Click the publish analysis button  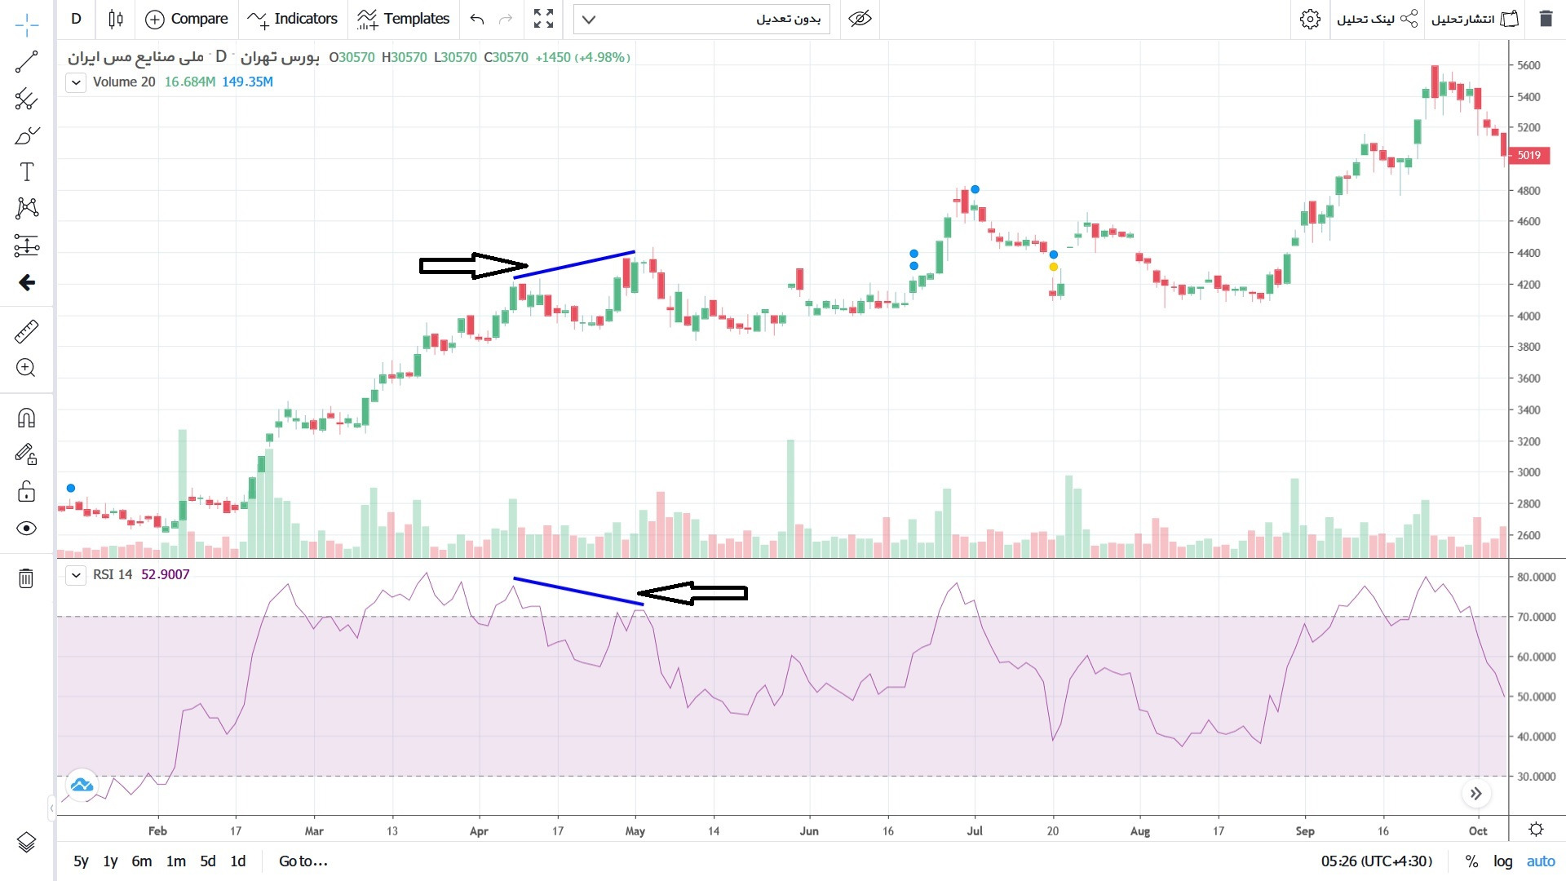pos(1475,19)
